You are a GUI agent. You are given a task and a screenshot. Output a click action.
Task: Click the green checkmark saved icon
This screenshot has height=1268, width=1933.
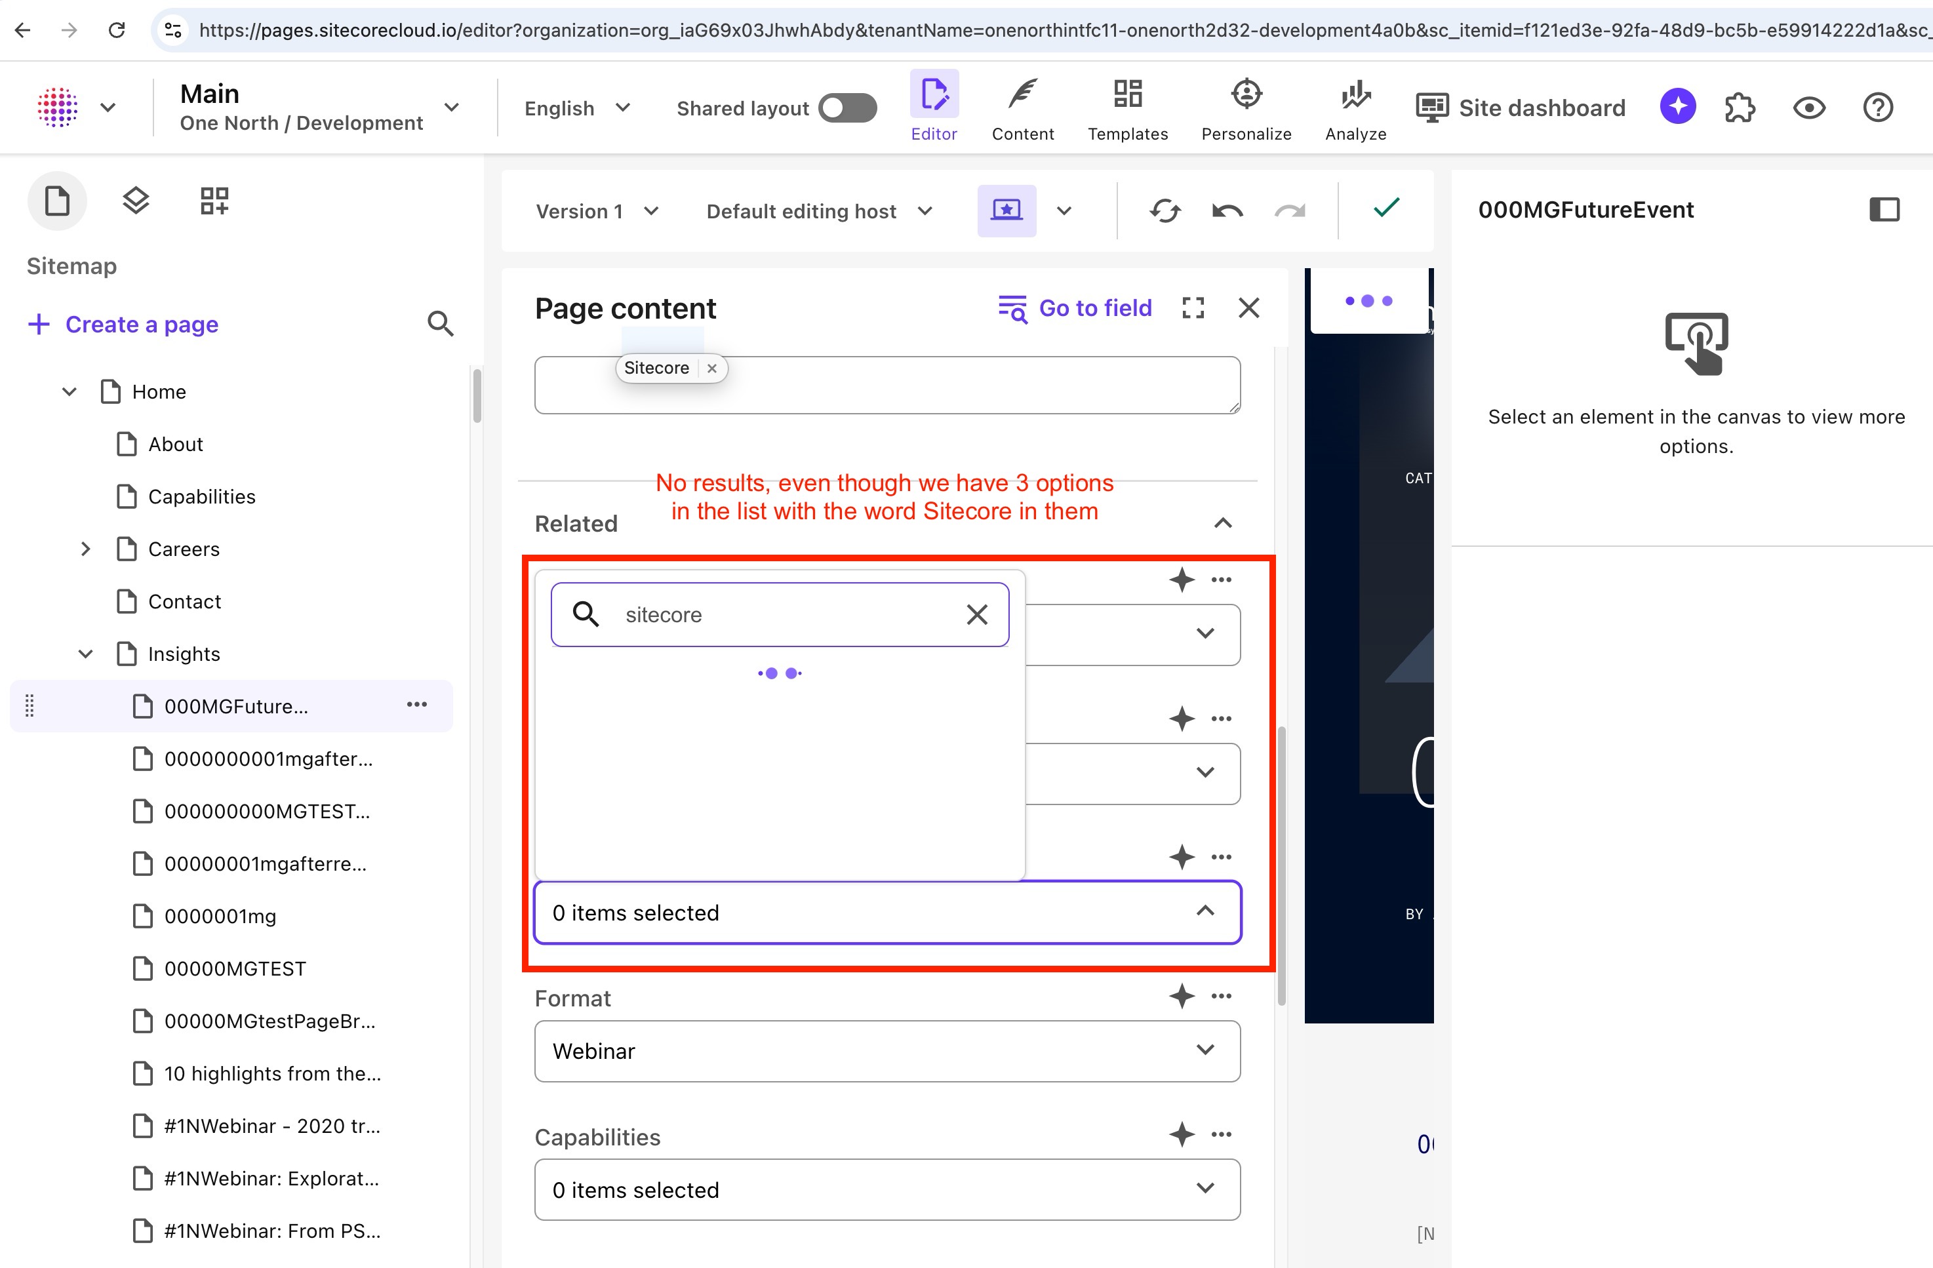point(1386,208)
